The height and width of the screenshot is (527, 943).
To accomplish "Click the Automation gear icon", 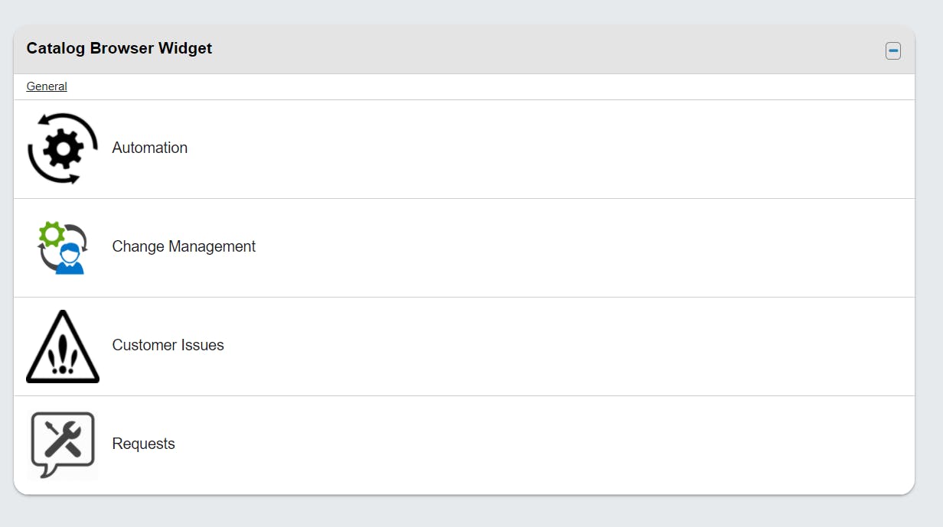I will point(63,148).
